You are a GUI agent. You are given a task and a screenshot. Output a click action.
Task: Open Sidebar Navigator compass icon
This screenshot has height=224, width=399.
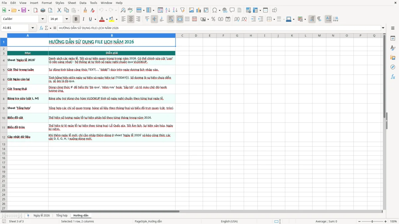coord(393,67)
